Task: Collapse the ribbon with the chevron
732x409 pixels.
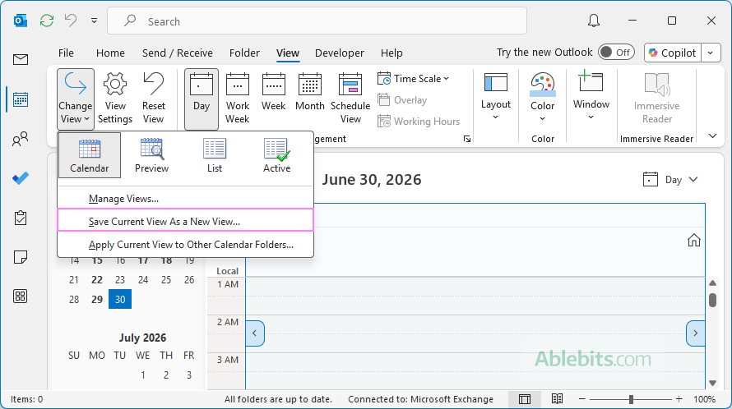Action: (712, 136)
